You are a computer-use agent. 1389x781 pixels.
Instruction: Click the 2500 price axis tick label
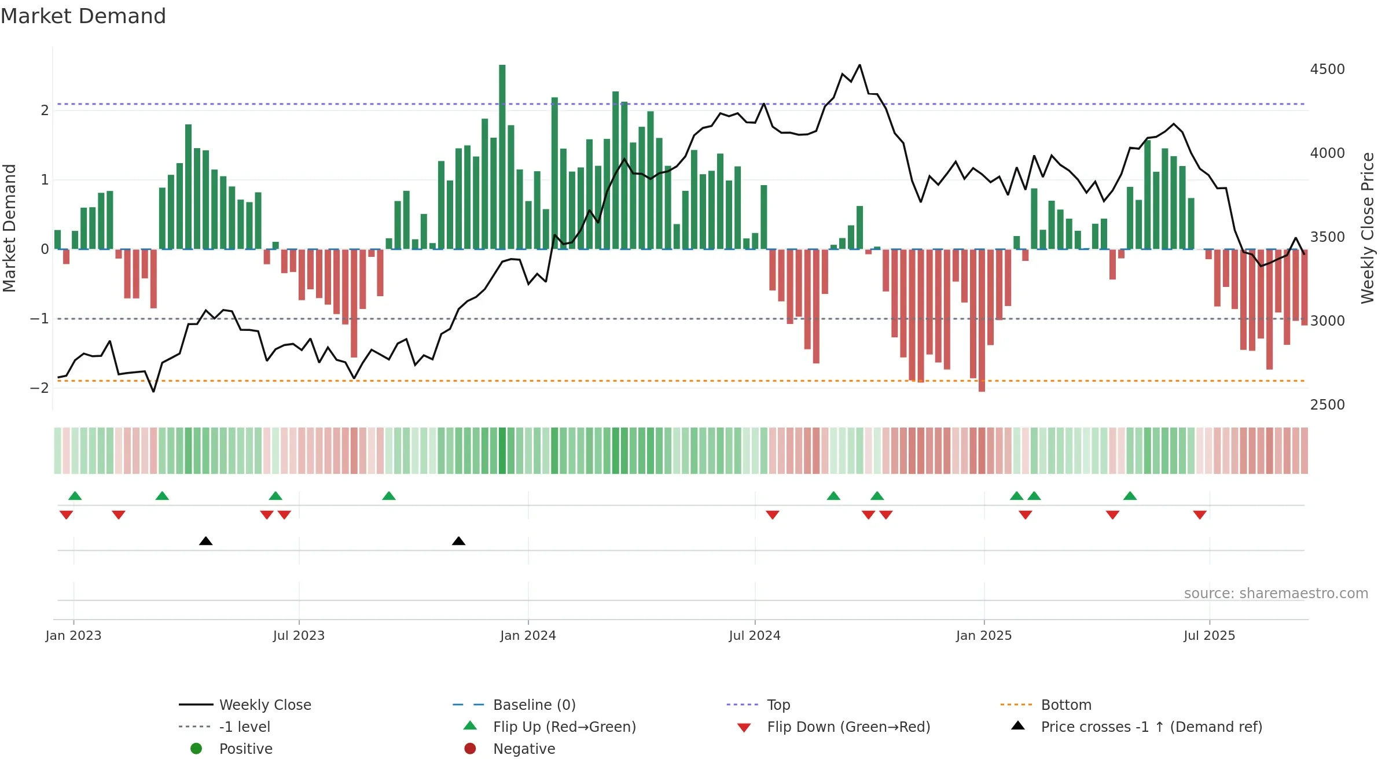[1328, 405]
